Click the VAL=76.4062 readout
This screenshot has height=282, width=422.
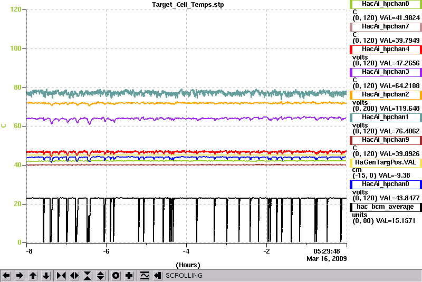click(x=399, y=131)
